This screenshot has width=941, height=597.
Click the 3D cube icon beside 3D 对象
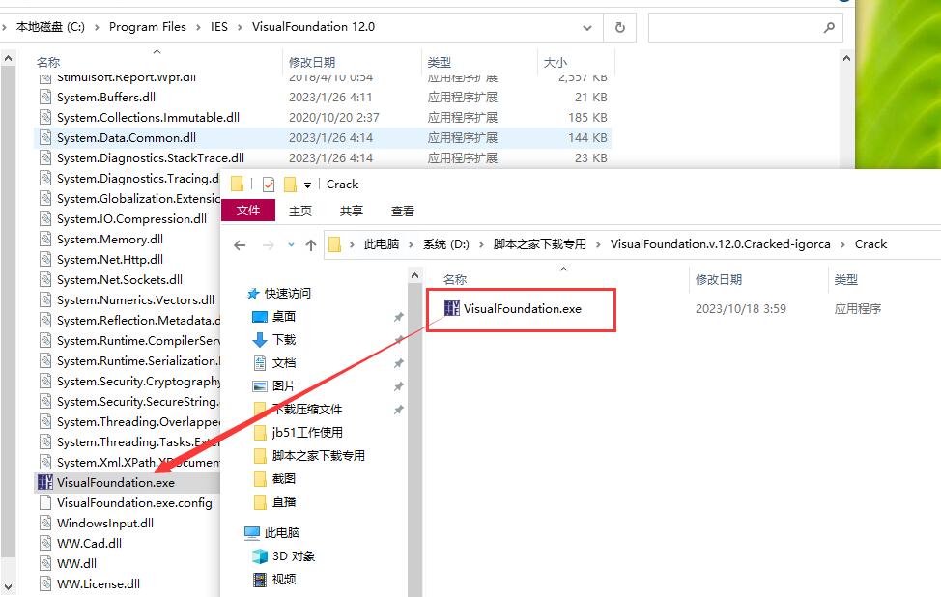(x=259, y=556)
